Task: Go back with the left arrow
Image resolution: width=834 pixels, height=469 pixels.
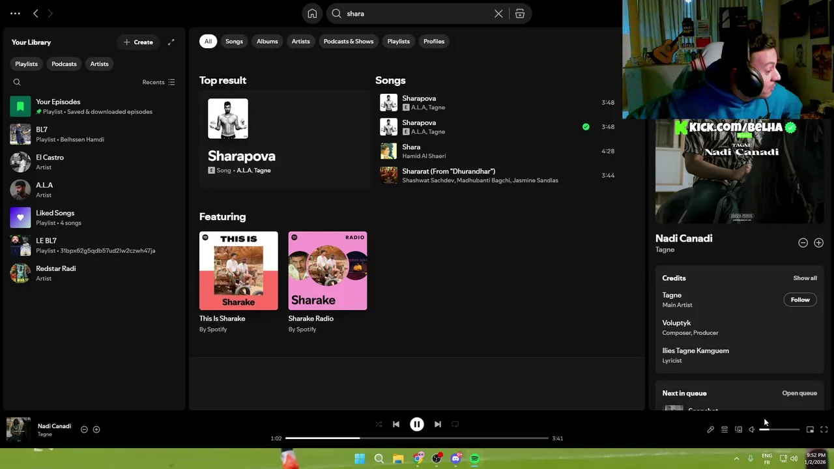Action: [x=36, y=13]
